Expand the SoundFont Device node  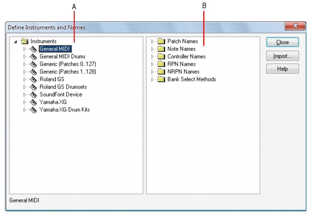coord(25,94)
